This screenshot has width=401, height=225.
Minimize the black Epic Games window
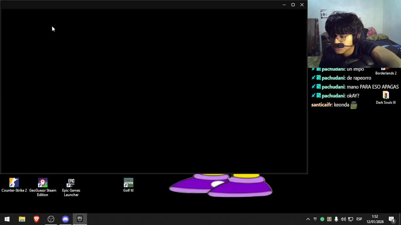pos(284,5)
